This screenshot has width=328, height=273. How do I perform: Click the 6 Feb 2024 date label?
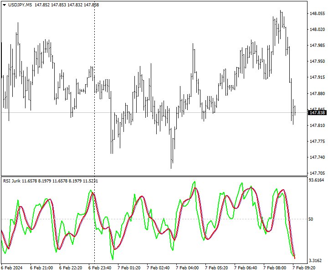click(x=12, y=268)
